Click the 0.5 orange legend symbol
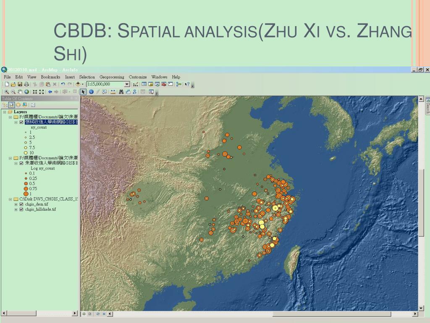This screenshot has height=323, width=430. click(x=26, y=183)
